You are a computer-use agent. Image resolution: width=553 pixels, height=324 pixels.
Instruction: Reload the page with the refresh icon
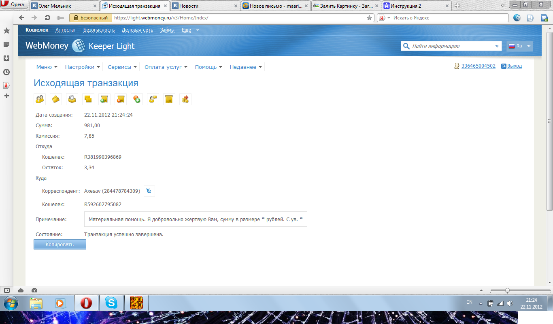(x=47, y=18)
